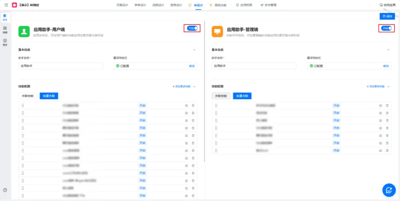Image resolution: width=400 pixels, height=201 pixels.
Task: Open the 技能 section in left sidebar
Action: click(5, 30)
